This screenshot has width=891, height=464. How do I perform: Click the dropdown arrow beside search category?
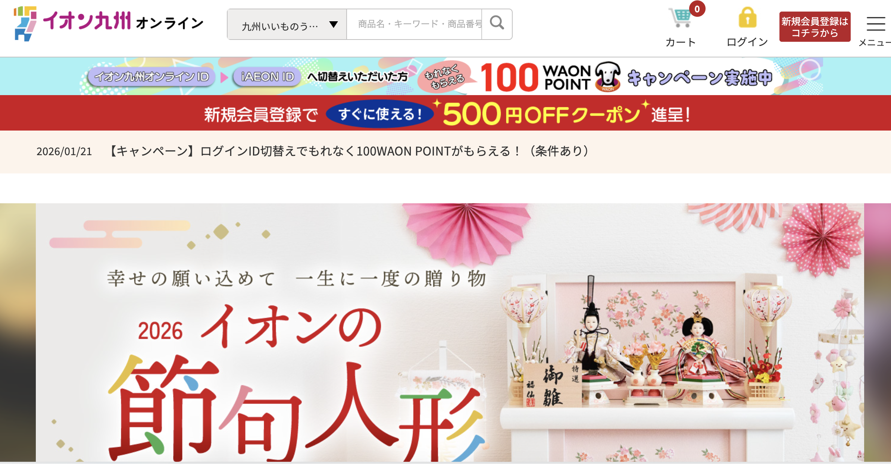coord(334,25)
